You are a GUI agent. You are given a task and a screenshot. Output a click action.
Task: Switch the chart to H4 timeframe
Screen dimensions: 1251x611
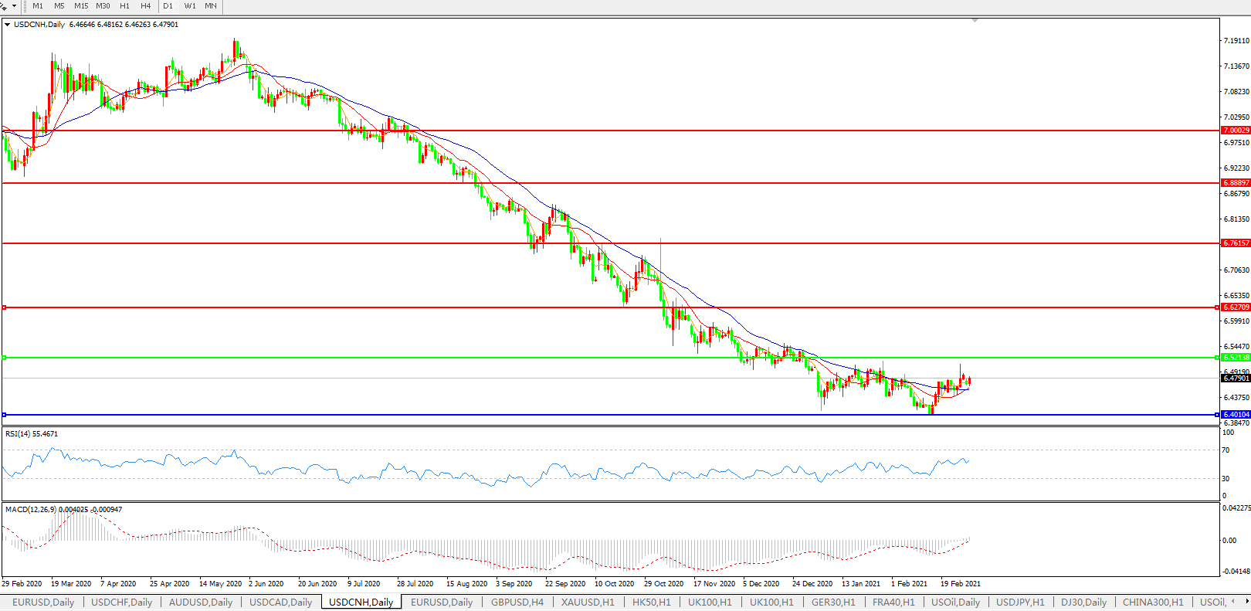tap(145, 6)
